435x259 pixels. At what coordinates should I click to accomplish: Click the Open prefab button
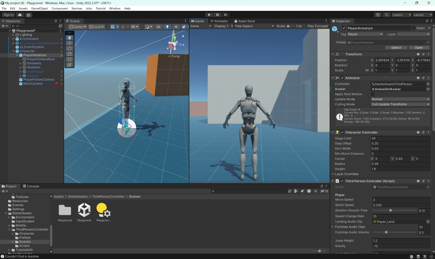click(419, 48)
